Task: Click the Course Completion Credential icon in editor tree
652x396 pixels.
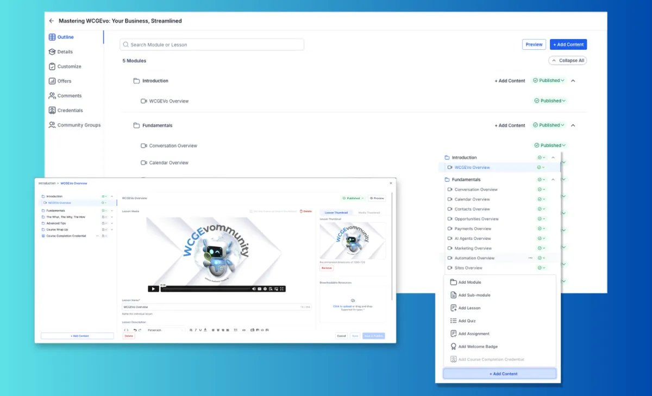Action: (x=43, y=236)
